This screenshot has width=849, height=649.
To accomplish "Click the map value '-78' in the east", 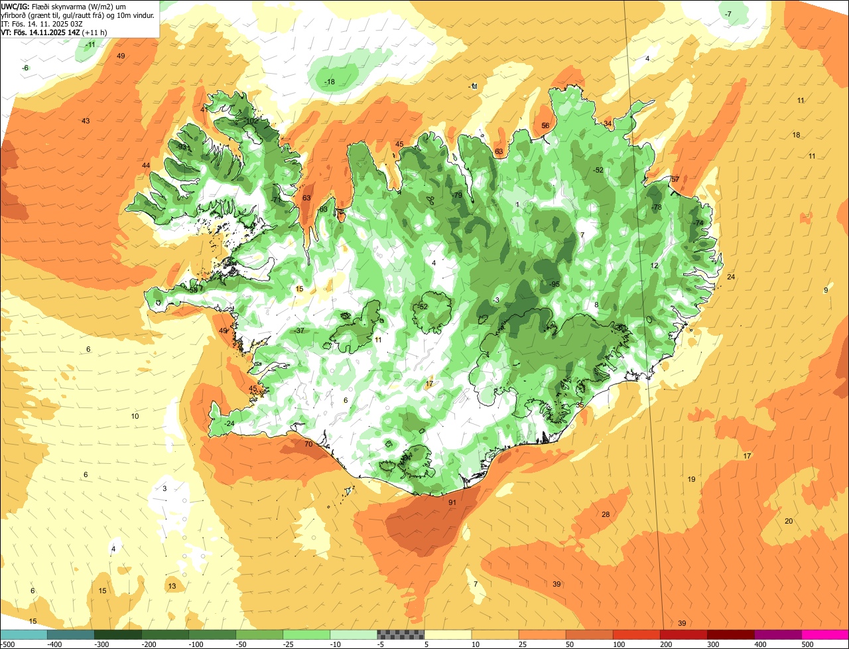I will click(x=657, y=207).
